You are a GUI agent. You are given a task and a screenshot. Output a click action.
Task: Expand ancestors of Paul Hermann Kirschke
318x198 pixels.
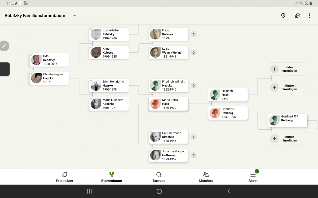(193, 137)
